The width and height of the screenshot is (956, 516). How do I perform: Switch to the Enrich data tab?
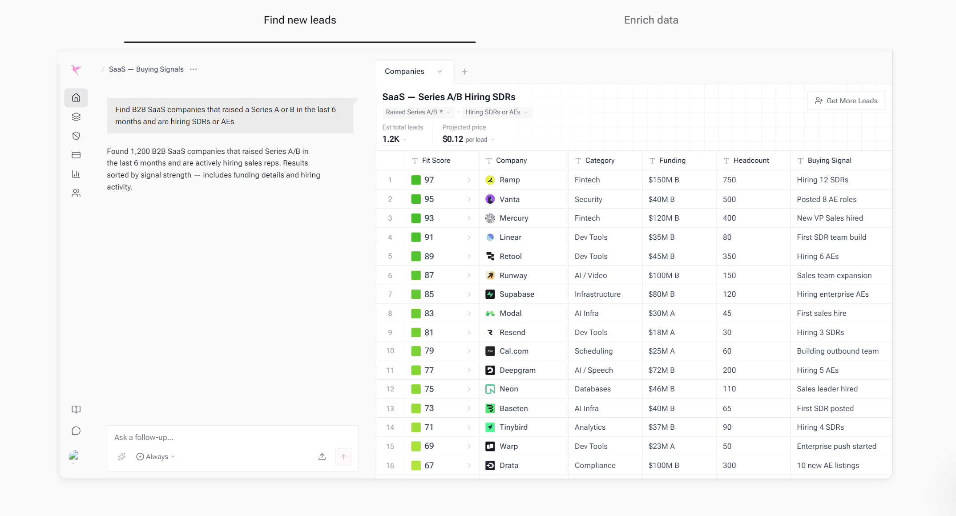click(x=651, y=20)
